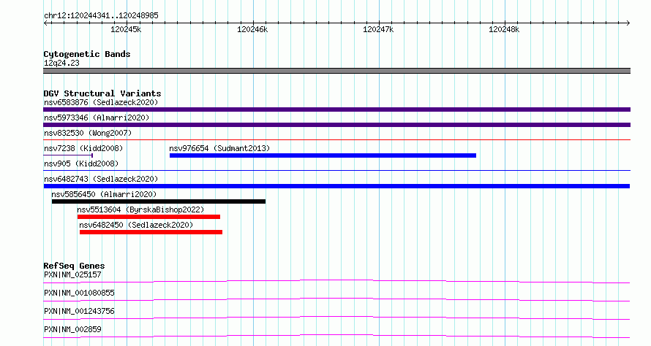Click the magenta line under PXN|NM_025157
Image resolution: width=651 pixels, height=346 pixels.
[x=336, y=282]
